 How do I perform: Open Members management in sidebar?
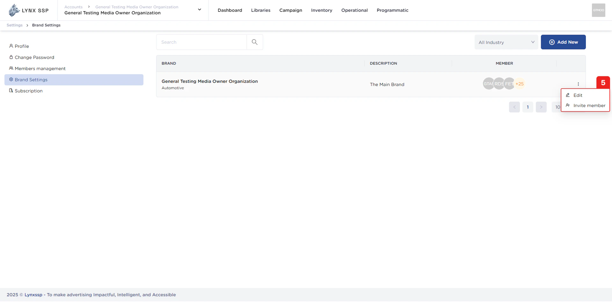[x=74, y=68]
